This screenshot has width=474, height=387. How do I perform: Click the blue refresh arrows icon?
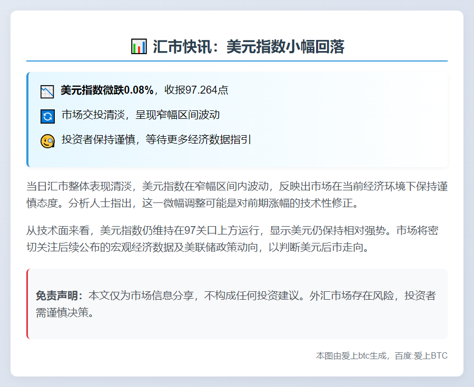(x=47, y=116)
